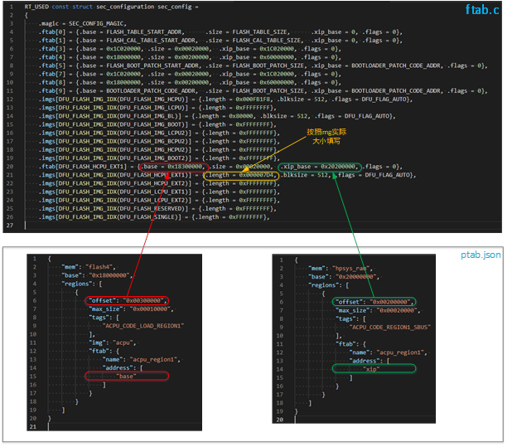The height and width of the screenshot is (447, 517).
Task: Click the ptab.json file label
Action: [481, 255]
